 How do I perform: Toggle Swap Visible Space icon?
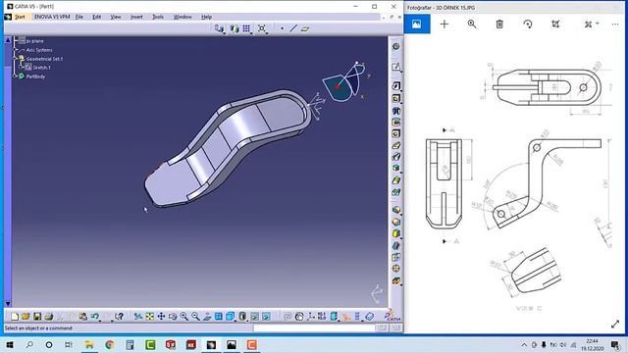(x=266, y=317)
